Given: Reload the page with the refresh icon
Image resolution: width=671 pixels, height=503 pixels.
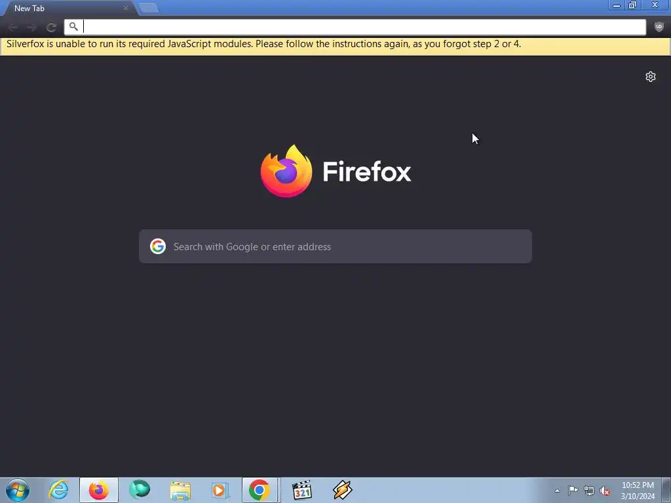Looking at the screenshot, I should click(51, 28).
